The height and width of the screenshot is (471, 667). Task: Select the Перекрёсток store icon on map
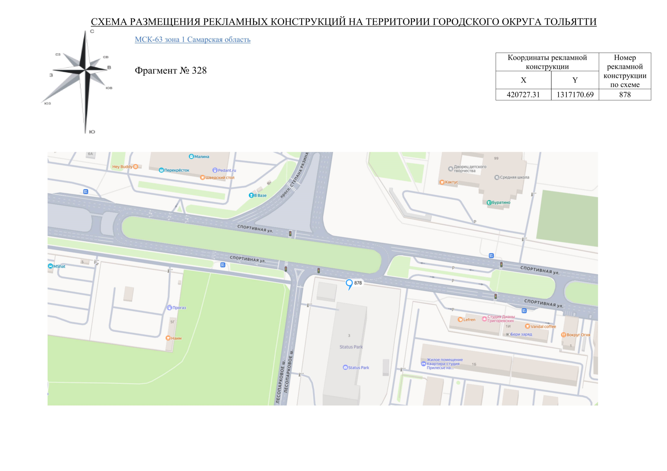(x=161, y=170)
